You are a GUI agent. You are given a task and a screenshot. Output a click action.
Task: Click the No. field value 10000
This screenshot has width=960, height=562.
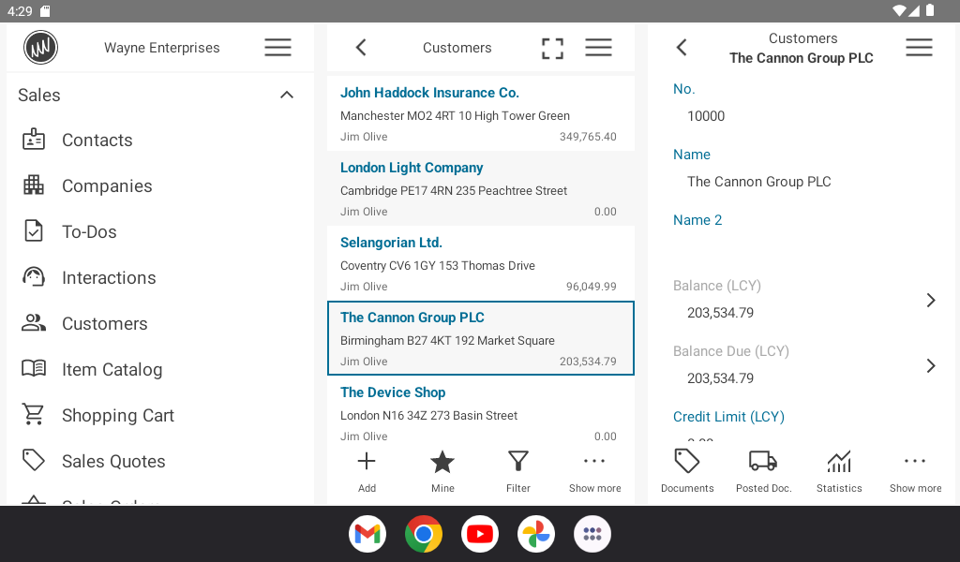[x=706, y=116]
